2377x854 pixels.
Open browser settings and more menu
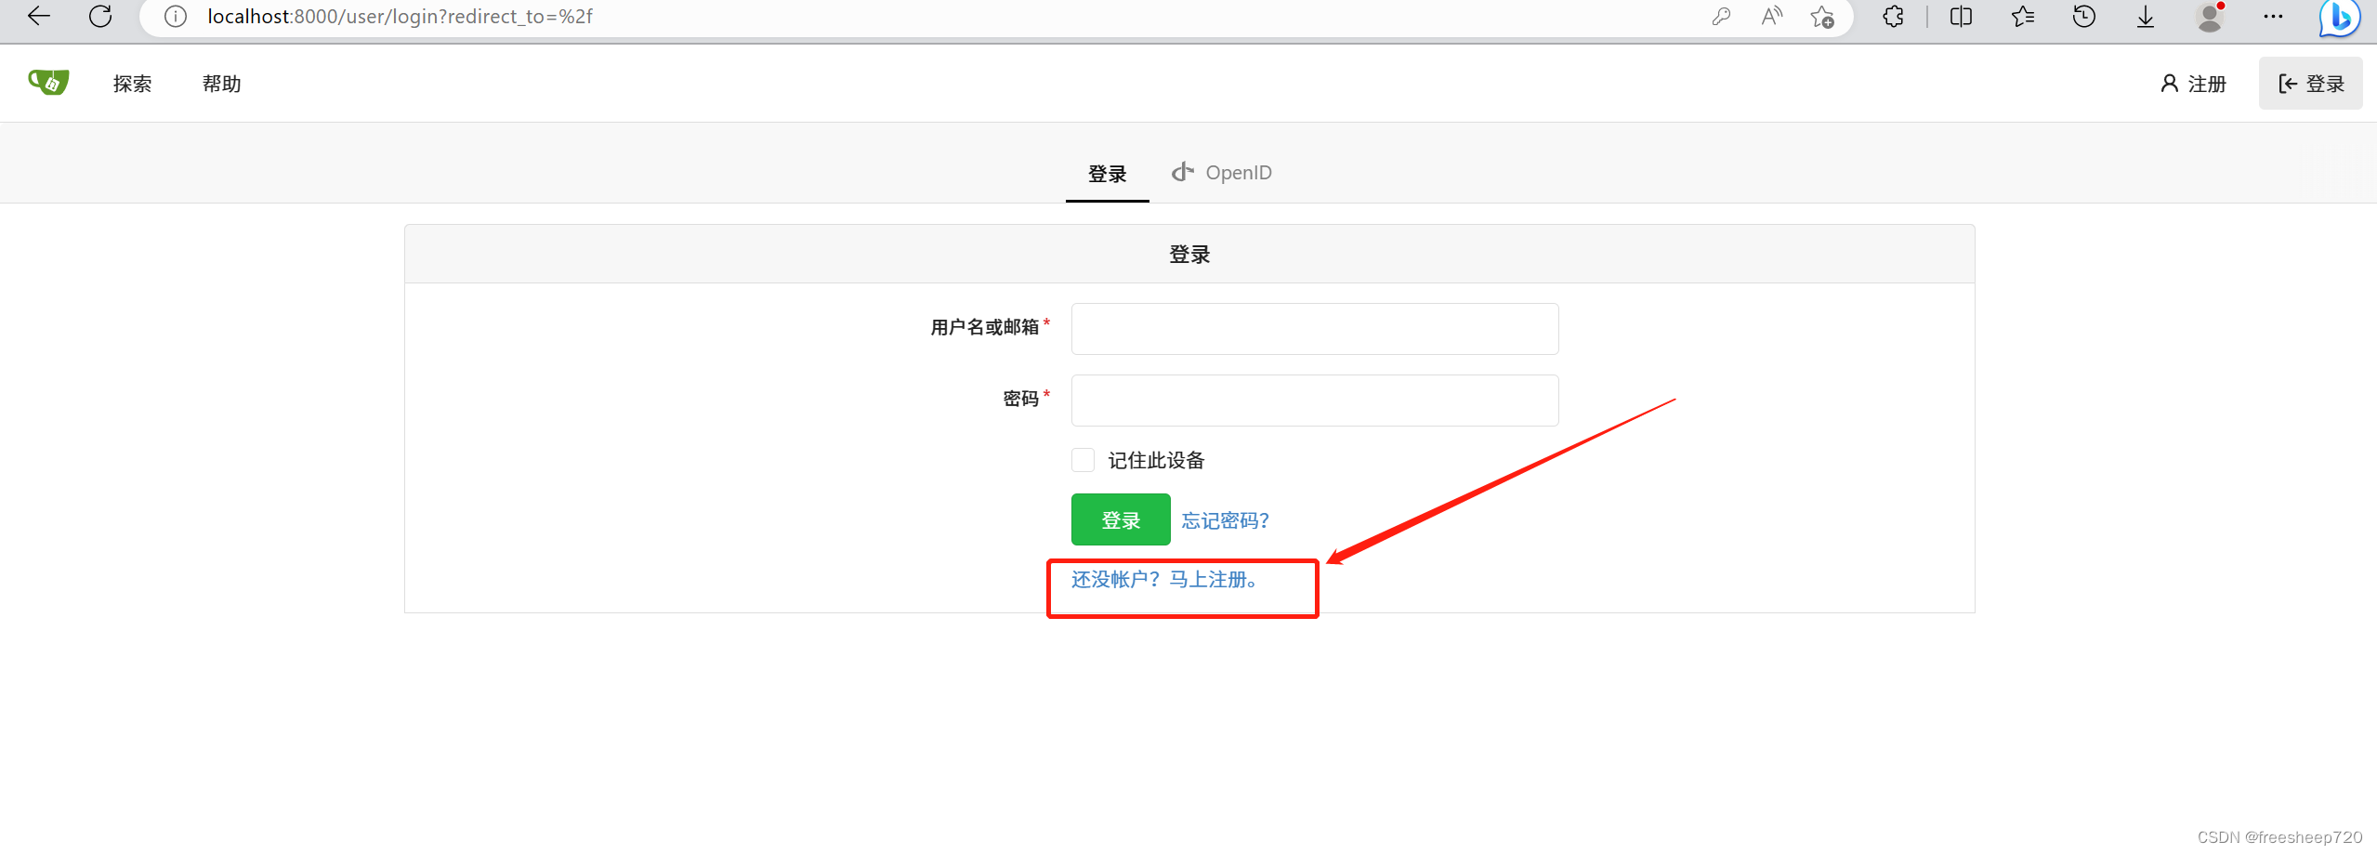pyautogui.click(x=2273, y=17)
